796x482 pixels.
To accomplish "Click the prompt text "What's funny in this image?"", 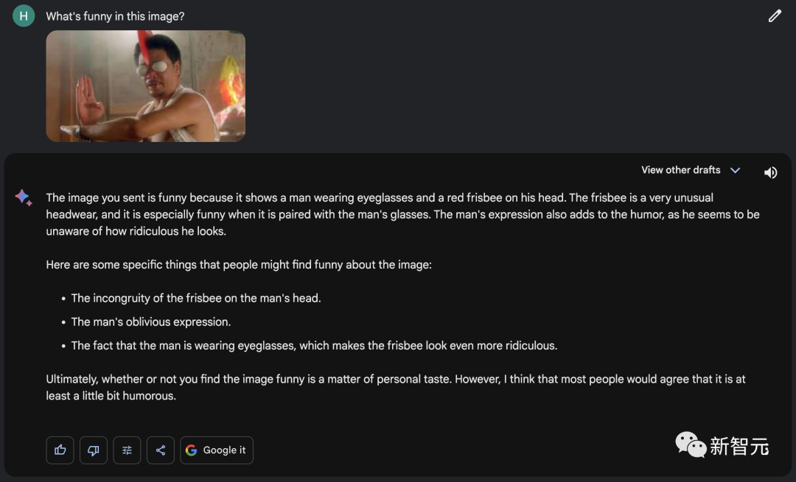I will [x=115, y=16].
